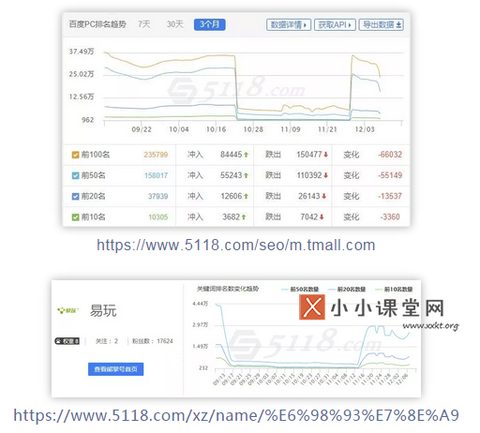Click the red down arrow beside 7042
The height and width of the screenshot is (433, 480).
[x=322, y=216]
